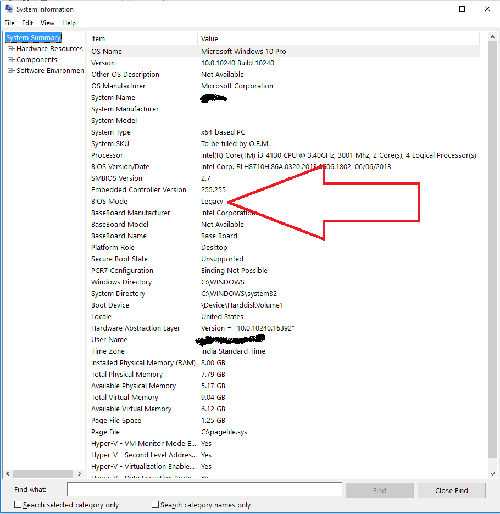Open the File menu
This screenshot has height=514, width=500.
pos(9,23)
